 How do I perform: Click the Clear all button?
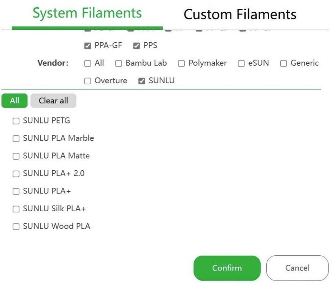click(x=53, y=101)
